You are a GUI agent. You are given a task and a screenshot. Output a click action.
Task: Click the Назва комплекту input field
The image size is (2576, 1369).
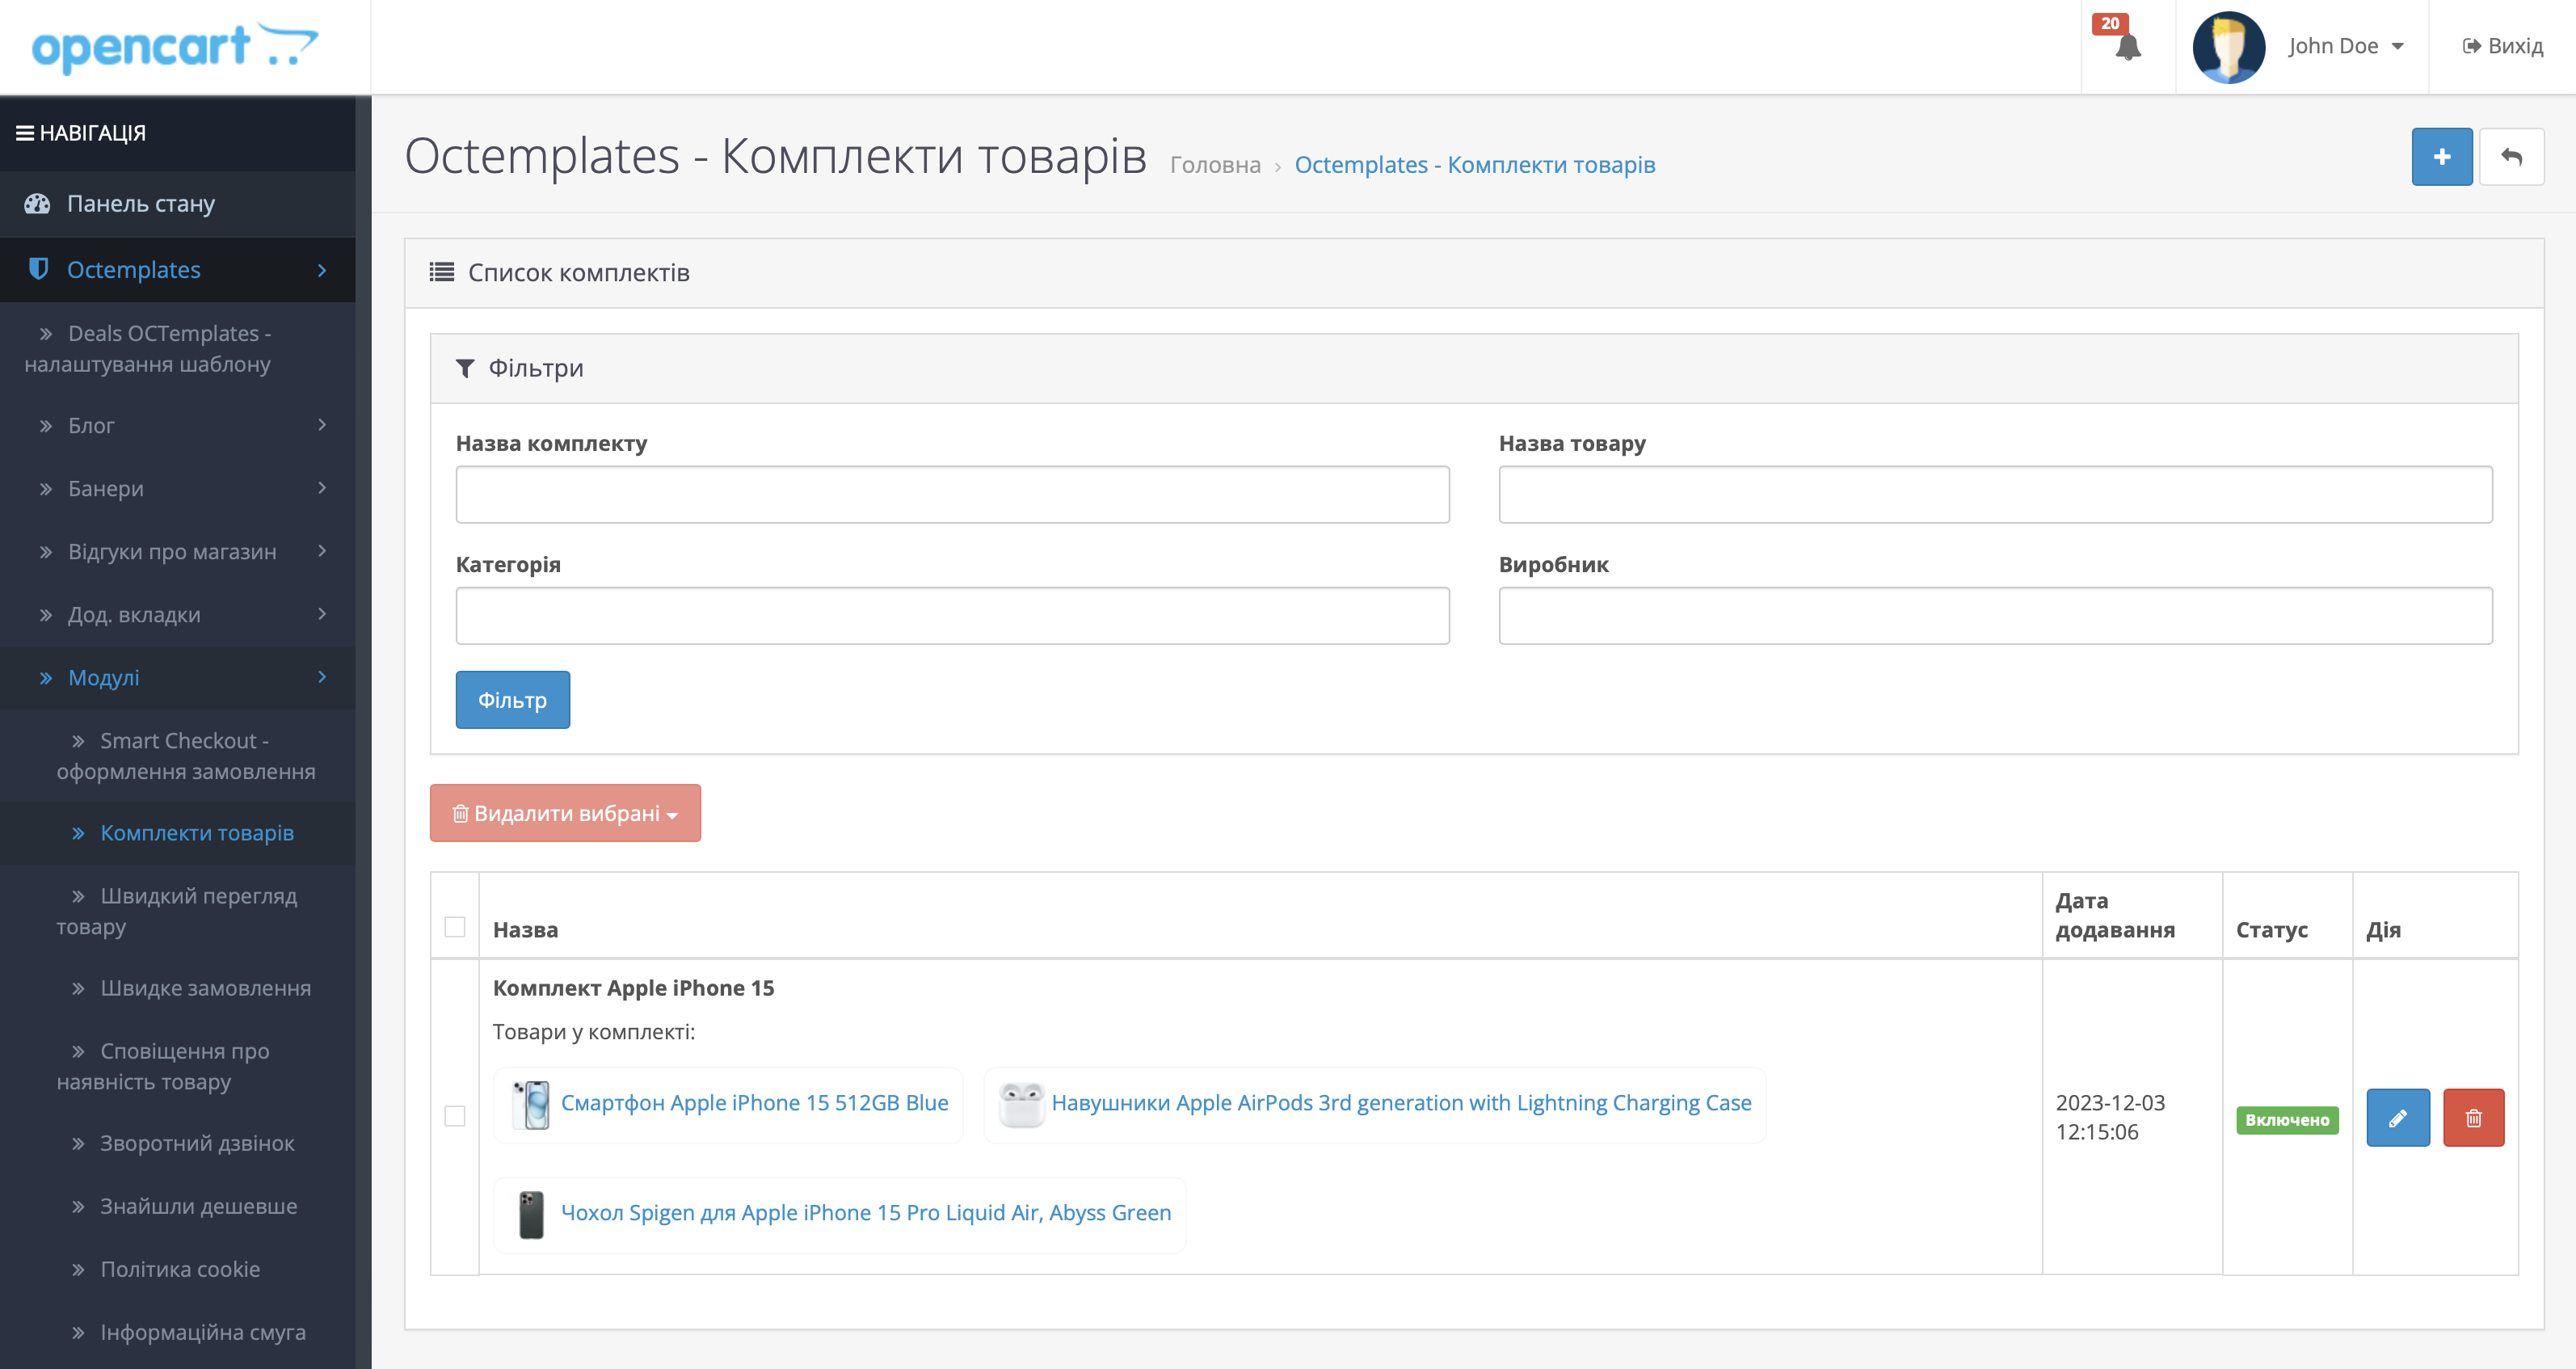[952, 494]
